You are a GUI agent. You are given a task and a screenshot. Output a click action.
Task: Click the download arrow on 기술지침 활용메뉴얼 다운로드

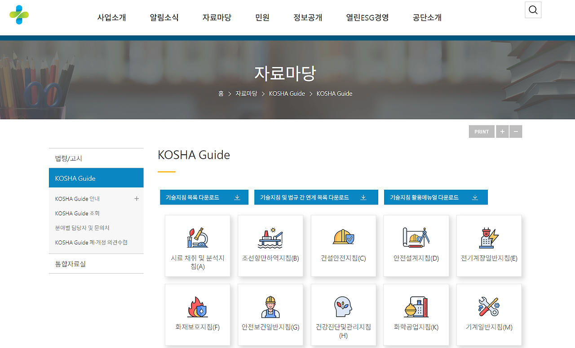coord(475,197)
